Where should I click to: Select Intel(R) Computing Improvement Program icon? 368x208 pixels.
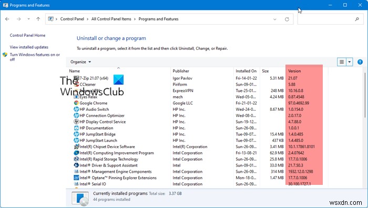point(76,153)
